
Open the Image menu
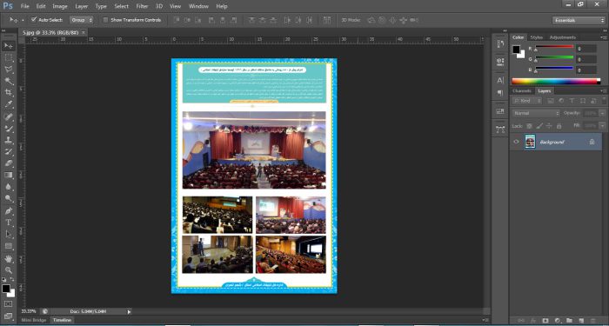(x=60, y=6)
